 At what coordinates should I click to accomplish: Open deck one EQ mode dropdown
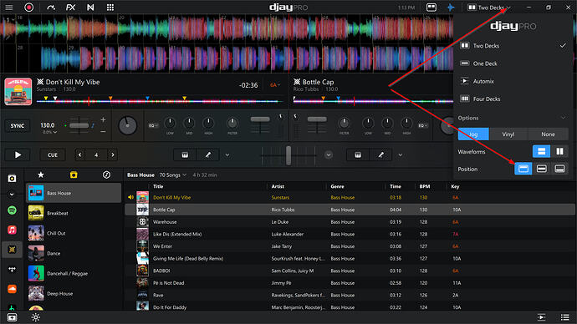(153, 125)
